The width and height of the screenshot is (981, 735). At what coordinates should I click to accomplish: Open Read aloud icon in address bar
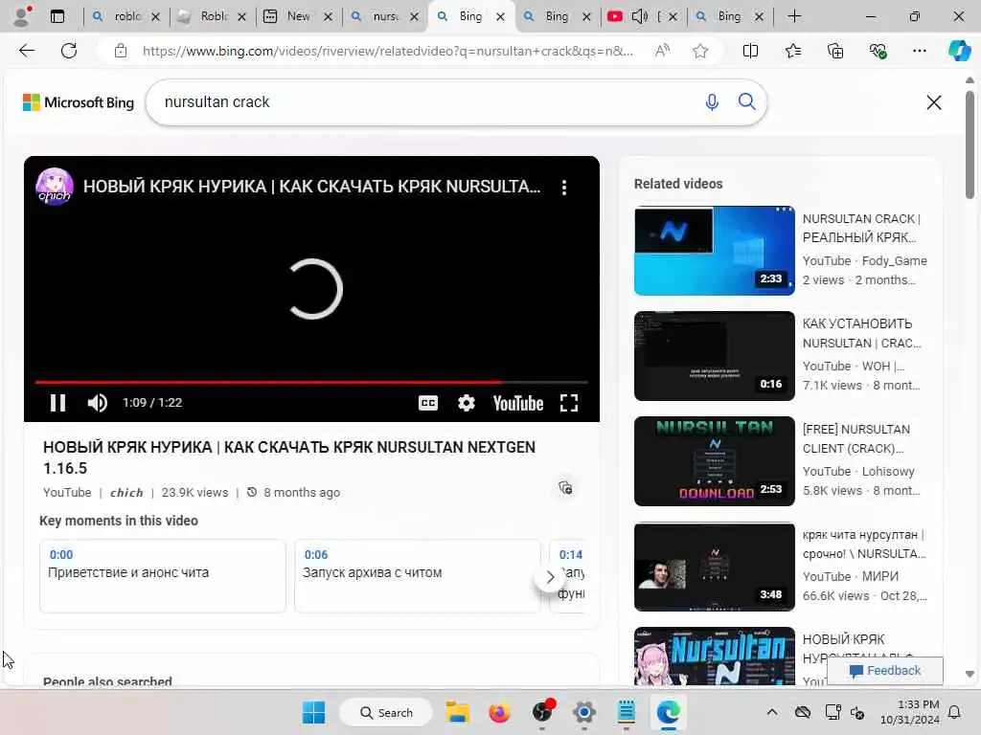tap(662, 51)
